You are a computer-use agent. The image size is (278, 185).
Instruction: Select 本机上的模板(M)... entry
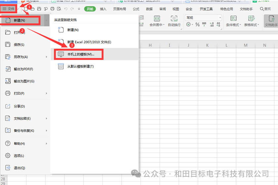[x=95, y=54]
